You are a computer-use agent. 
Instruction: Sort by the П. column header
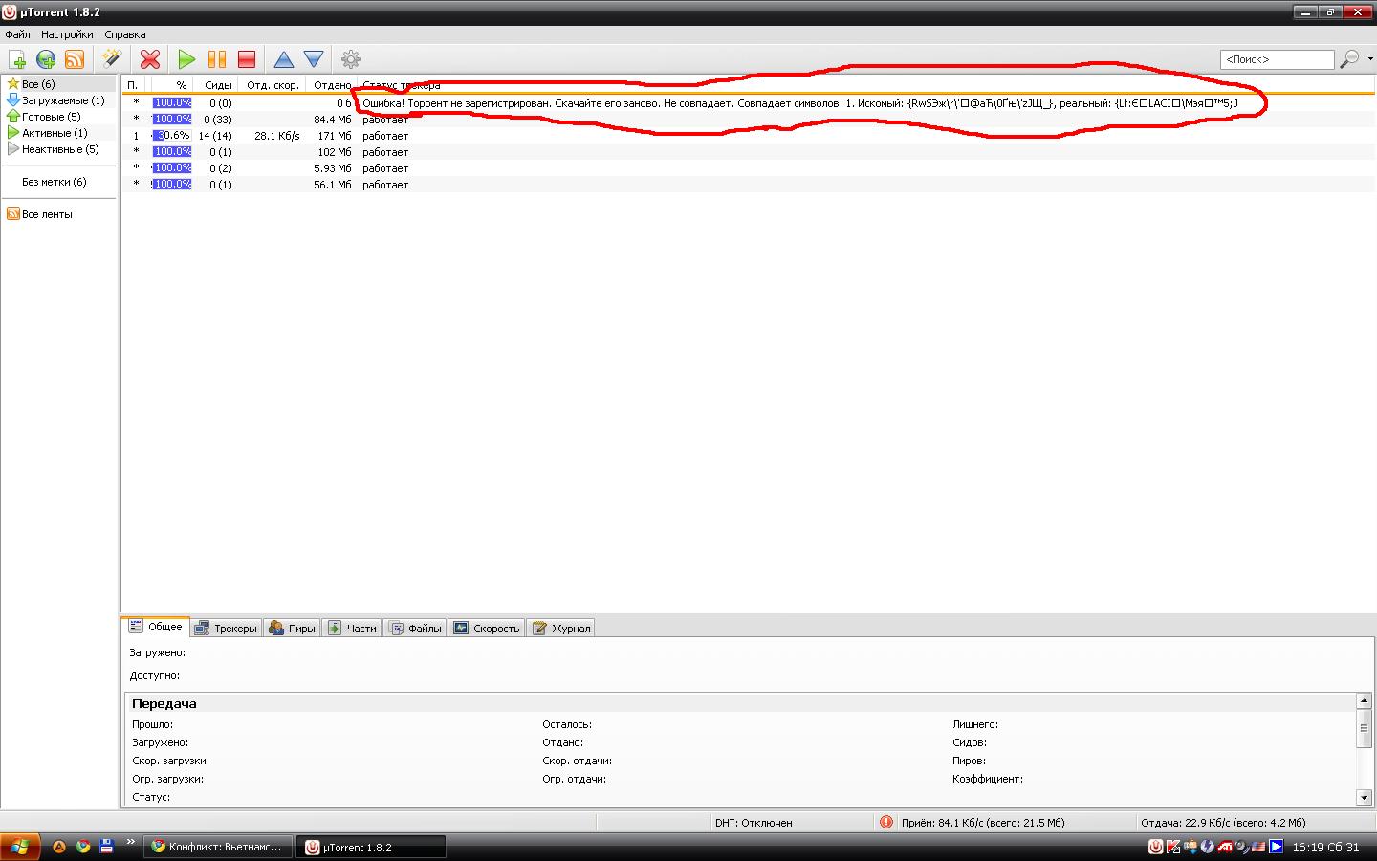tap(134, 85)
